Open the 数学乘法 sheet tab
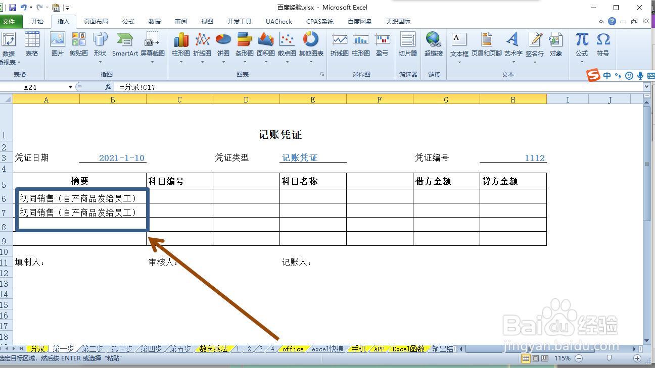Image resolution: width=655 pixels, height=368 pixels. [x=213, y=349]
